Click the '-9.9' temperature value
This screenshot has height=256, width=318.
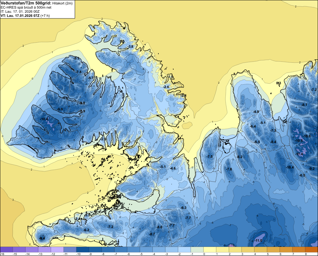(60, 109)
